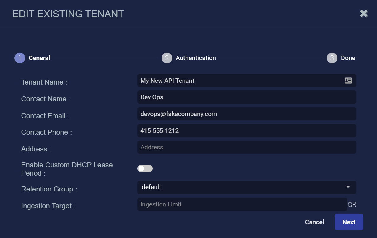Click the step 3 Done circle icon
Image resolution: width=377 pixels, height=238 pixels.
coord(332,58)
